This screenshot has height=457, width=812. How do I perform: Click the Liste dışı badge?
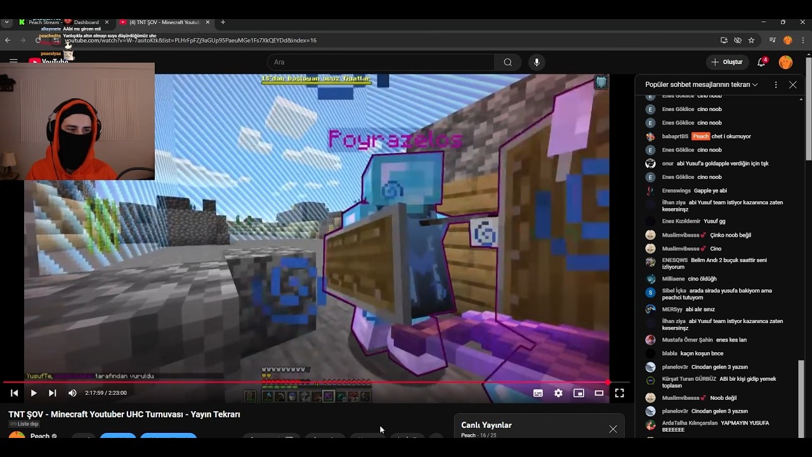click(x=24, y=424)
